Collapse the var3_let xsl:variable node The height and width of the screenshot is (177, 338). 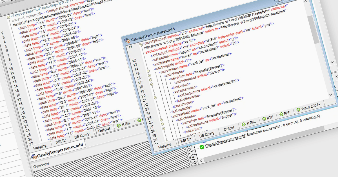[149, 76]
